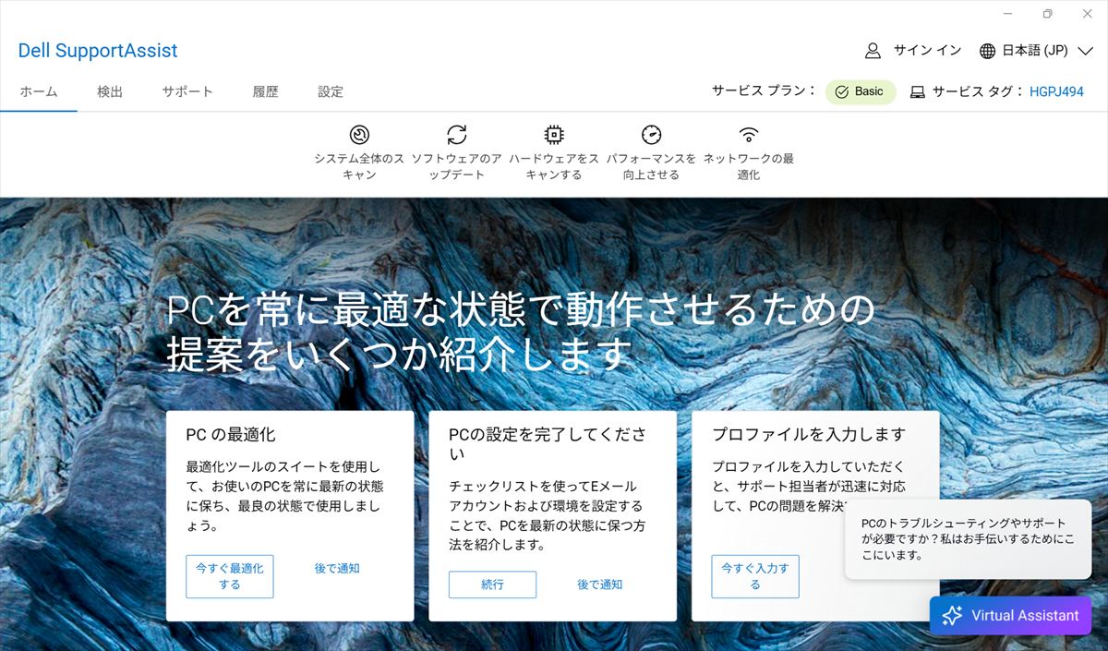Open the service tag HGPJ494 link
This screenshot has width=1108, height=651.
[x=1057, y=92]
